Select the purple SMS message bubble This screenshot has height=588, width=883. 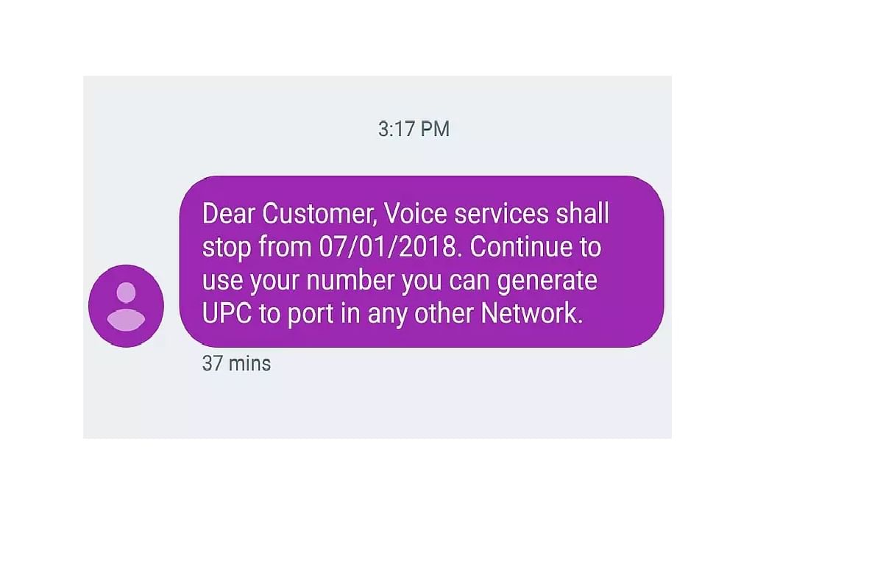[x=422, y=261]
